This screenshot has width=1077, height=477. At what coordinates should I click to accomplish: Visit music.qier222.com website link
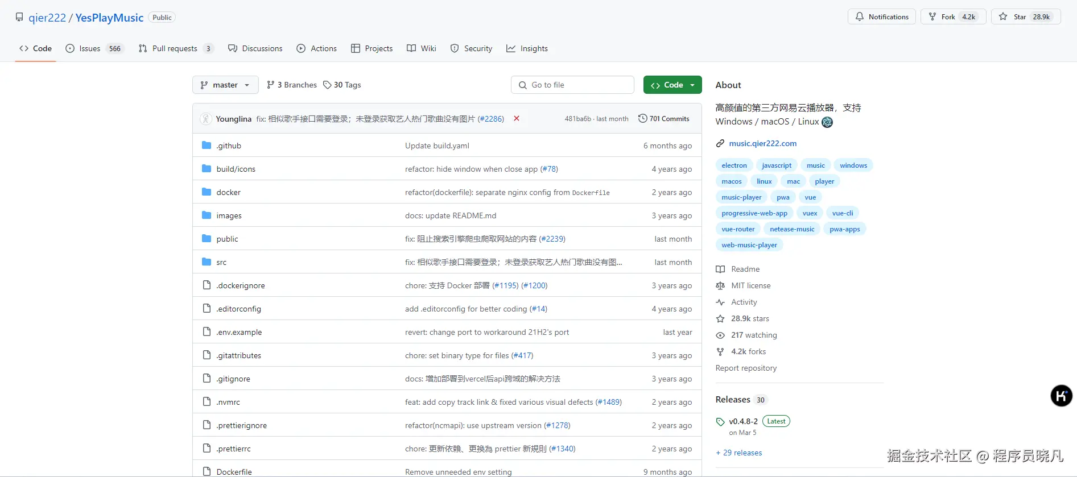[x=762, y=143]
